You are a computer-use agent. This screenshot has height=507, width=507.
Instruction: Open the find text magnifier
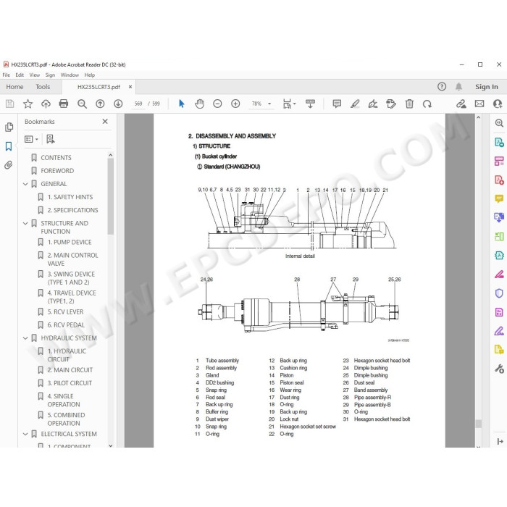[82, 104]
